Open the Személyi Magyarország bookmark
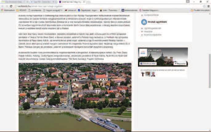Image resolution: width=211 pixels, height=132 pixels. 149,10
